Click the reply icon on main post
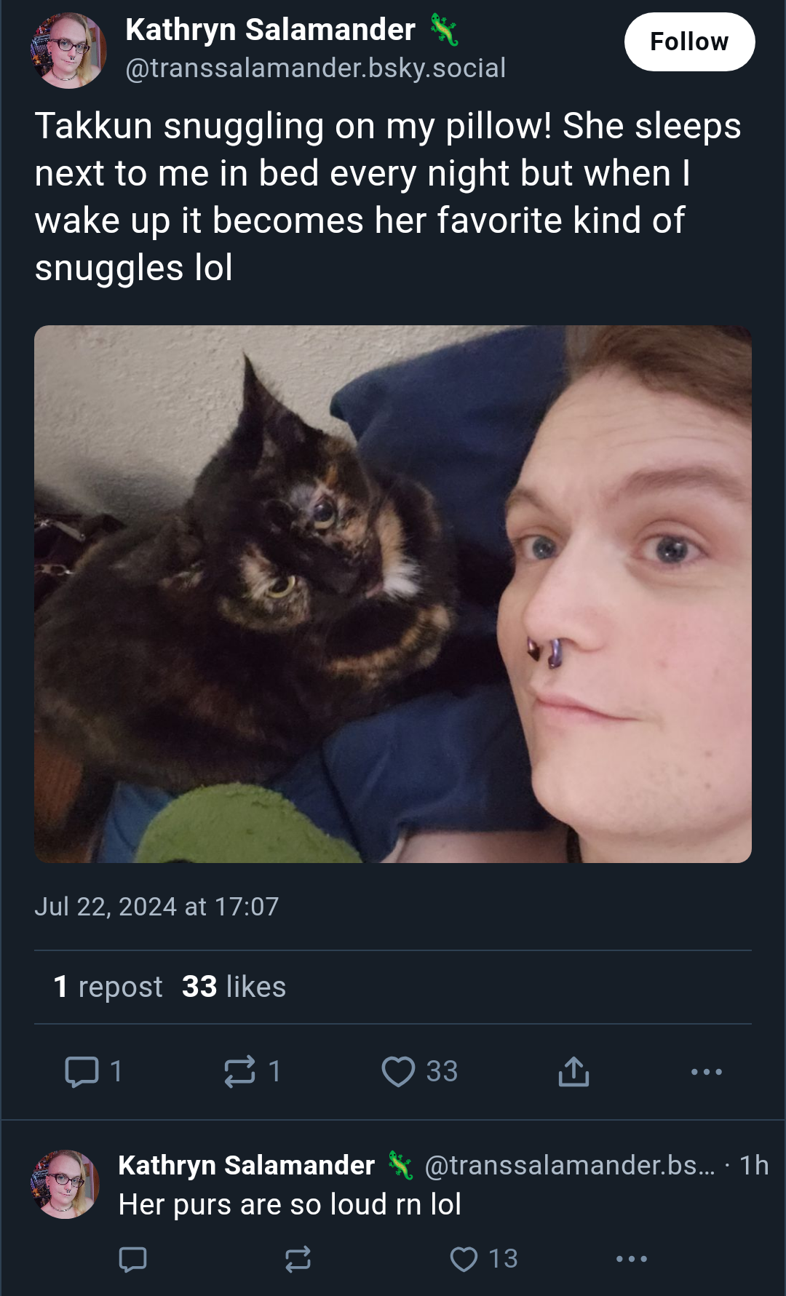Viewport: 786px width, 1296px height. 82,1071
